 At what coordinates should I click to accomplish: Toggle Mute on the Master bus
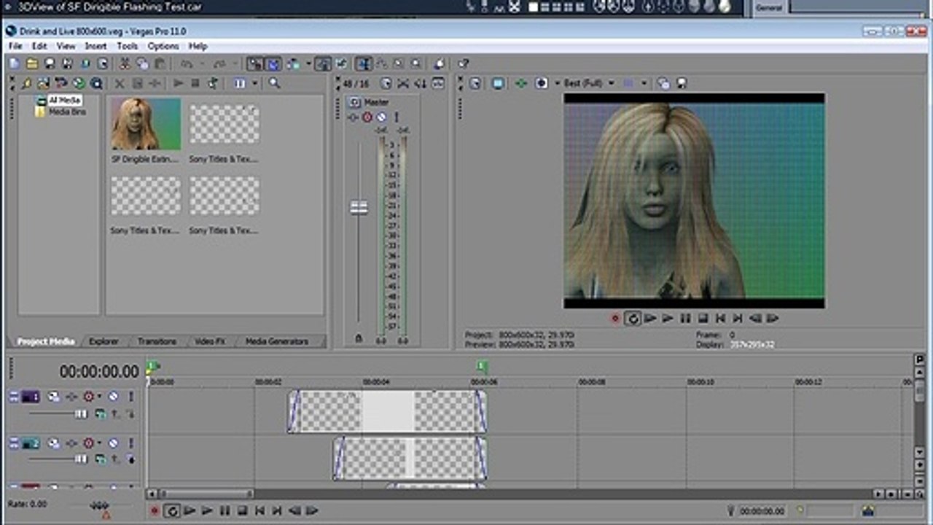tap(381, 117)
